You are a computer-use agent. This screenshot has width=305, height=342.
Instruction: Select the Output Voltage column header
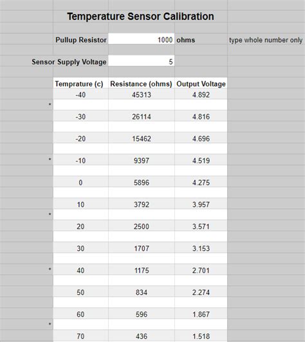coord(201,83)
